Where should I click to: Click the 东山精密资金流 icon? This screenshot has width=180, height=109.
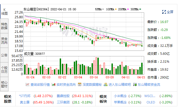[x=135, y=85]
